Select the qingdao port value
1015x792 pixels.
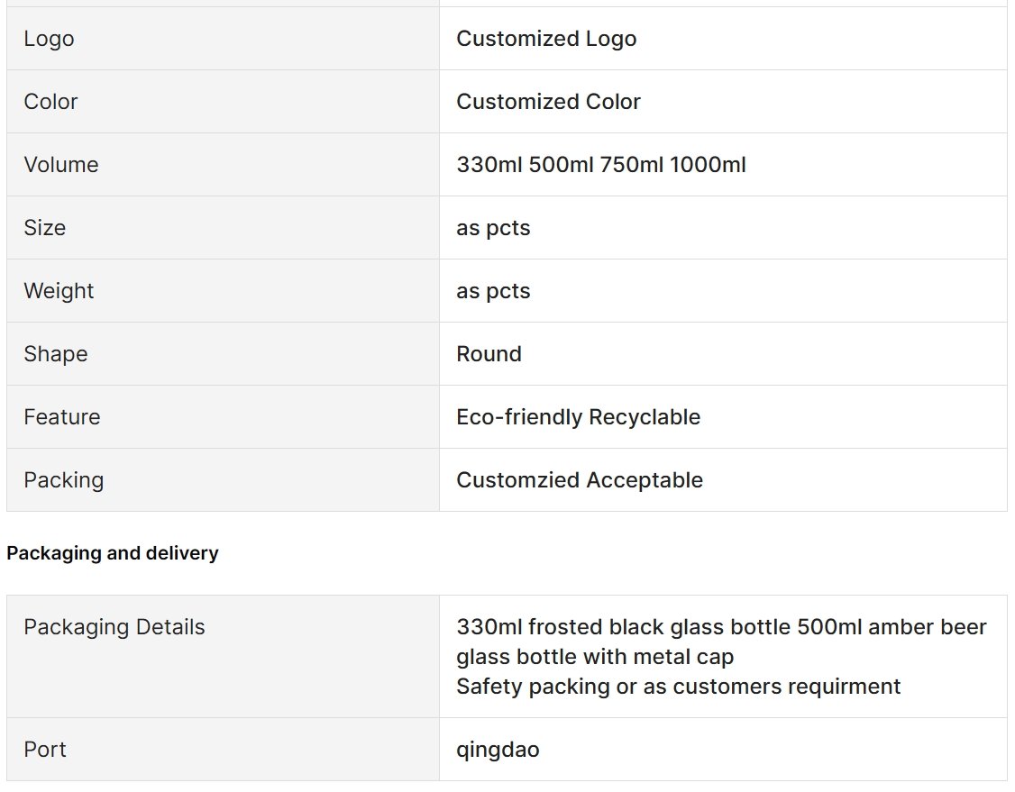click(x=498, y=750)
